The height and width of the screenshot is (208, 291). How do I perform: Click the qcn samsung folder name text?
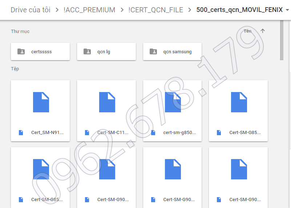(177, 51)
